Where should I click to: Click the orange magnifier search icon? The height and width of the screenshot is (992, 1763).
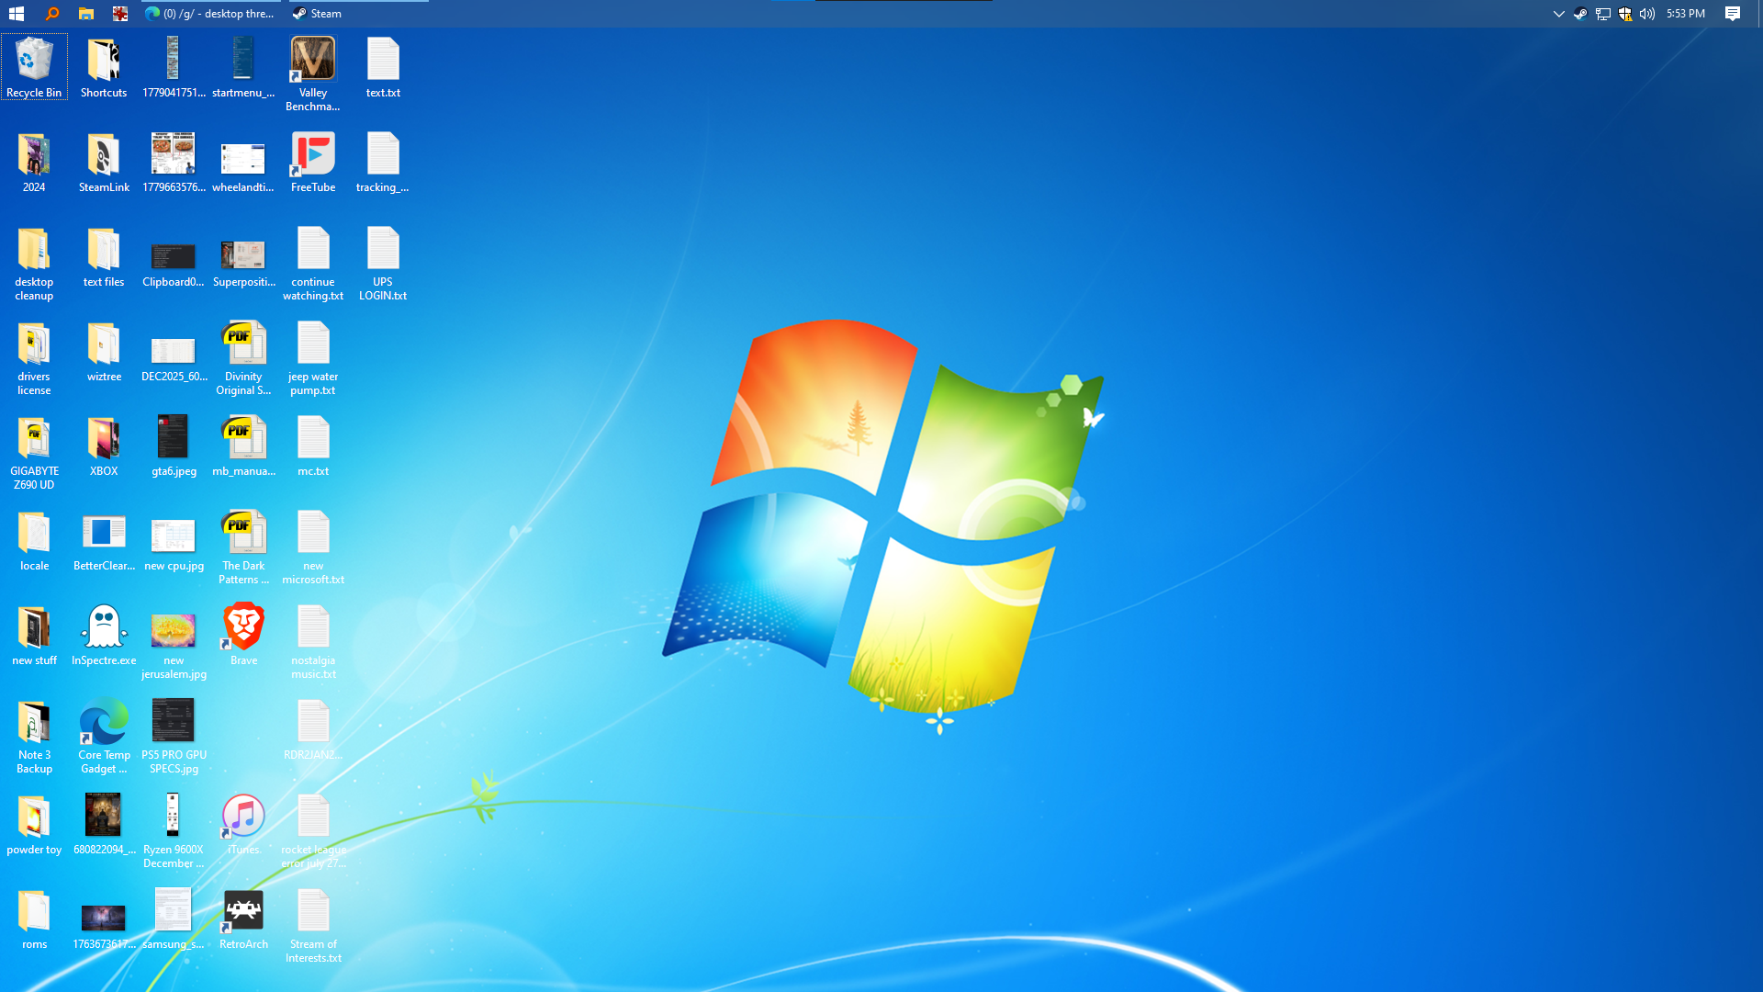tap(52, 14)
